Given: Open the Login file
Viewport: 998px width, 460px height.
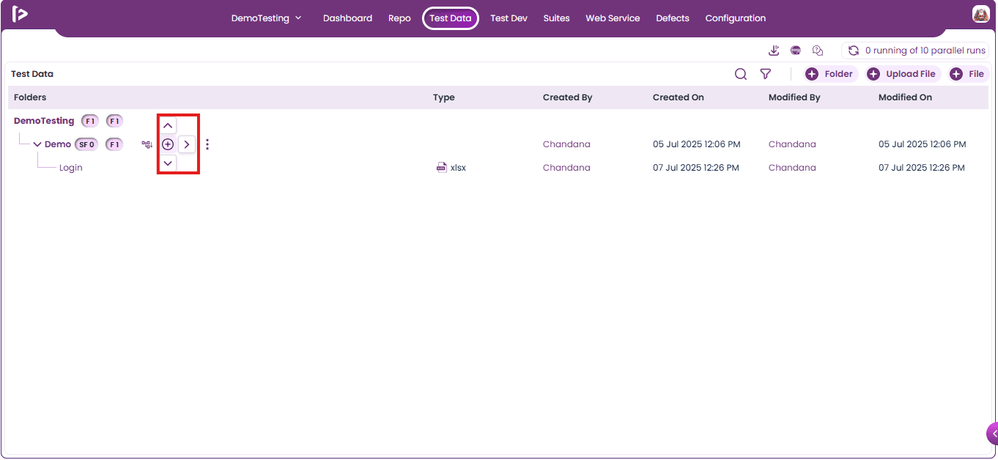Looking at the screenshot, I should click(71, 168).
